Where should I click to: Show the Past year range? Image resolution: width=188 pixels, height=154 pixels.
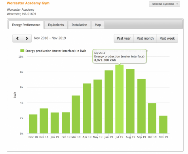(124, 38)
